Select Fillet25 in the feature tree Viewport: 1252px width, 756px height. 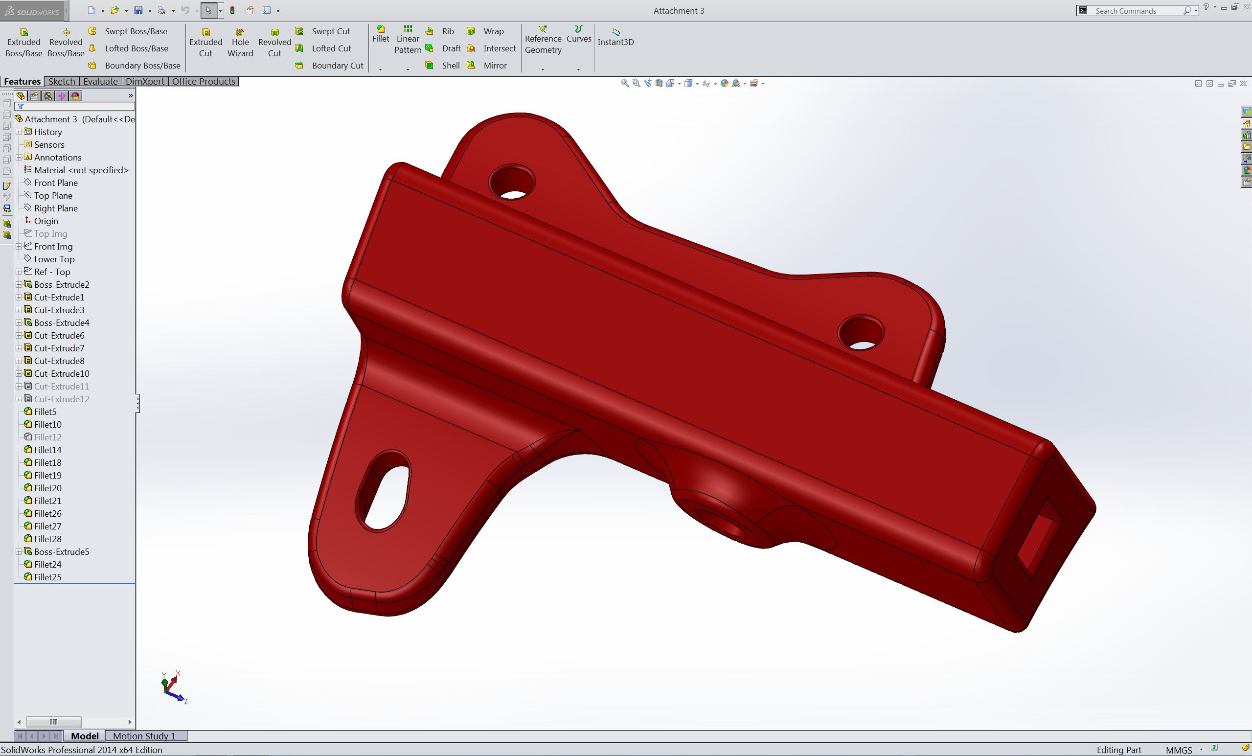(x=48, y=577)
